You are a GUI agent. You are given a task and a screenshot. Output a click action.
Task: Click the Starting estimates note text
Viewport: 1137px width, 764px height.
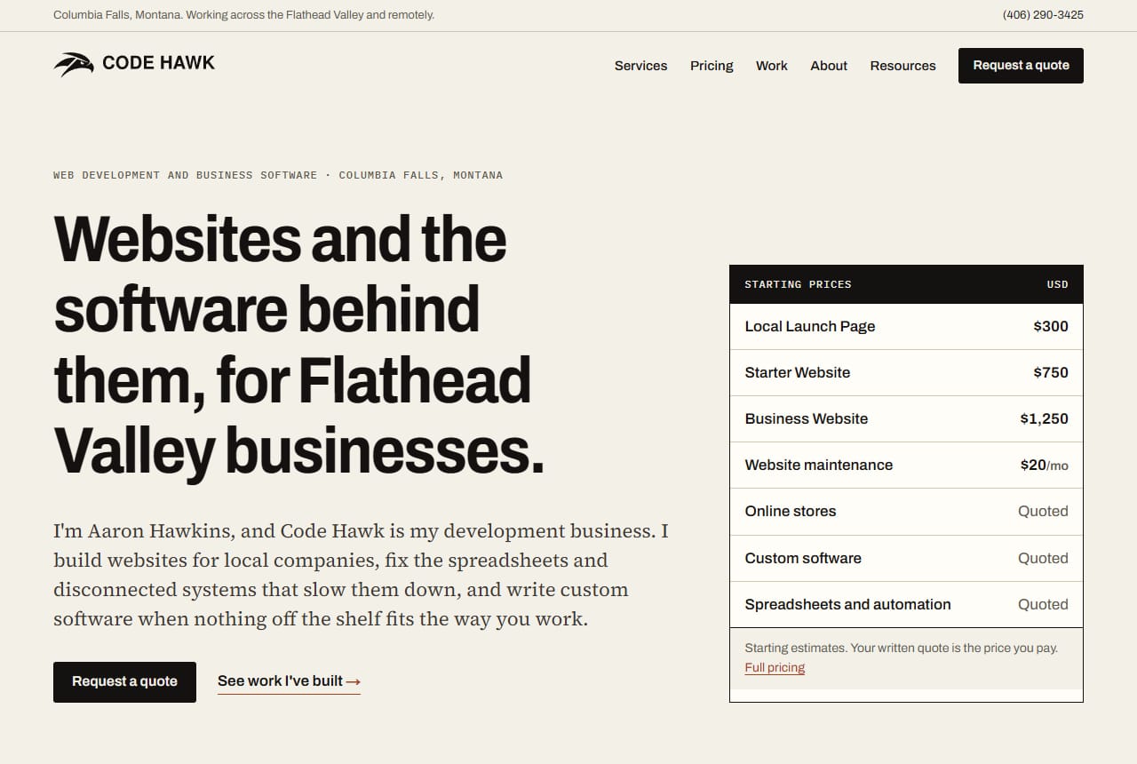click(x=901, y=648)
